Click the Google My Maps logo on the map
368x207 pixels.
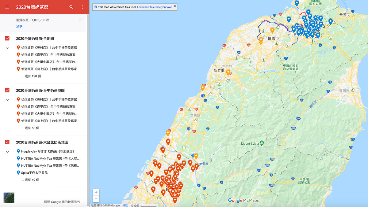pyautogui.click(x=243, y=201)
